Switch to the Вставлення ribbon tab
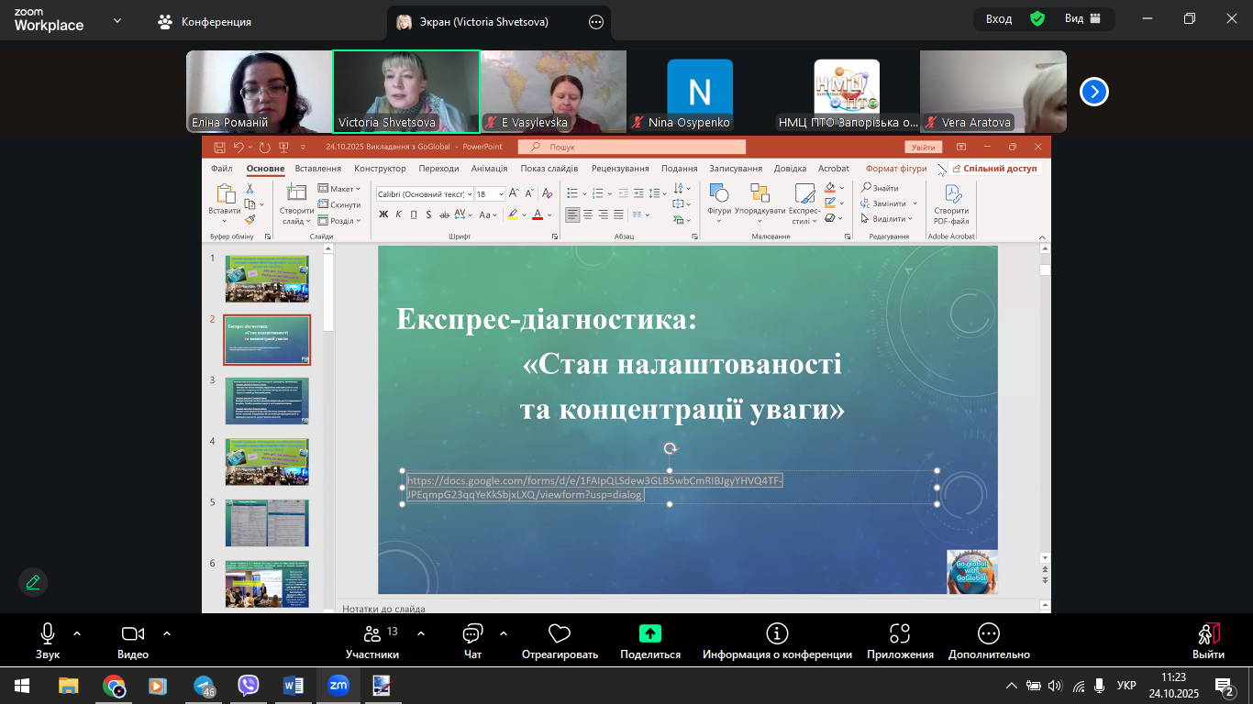The width and height of the screenshot is (1253, 704). (x=318, y=169)
